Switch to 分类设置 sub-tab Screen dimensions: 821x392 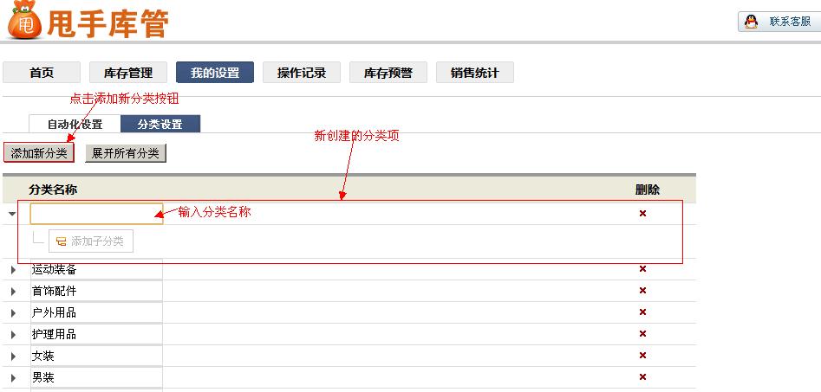(160, 125)
